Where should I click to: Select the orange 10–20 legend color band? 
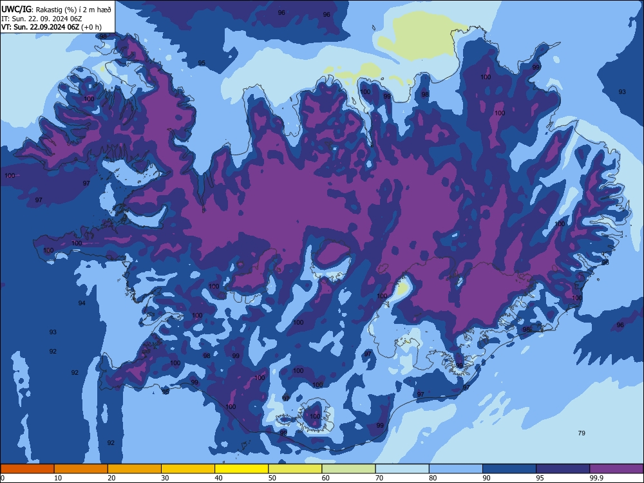(81, 469)
